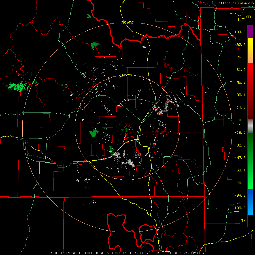This screenshot has width=255, height=255.
Task: Select the -47.6 scale value
Action: (x=240, y=158)
